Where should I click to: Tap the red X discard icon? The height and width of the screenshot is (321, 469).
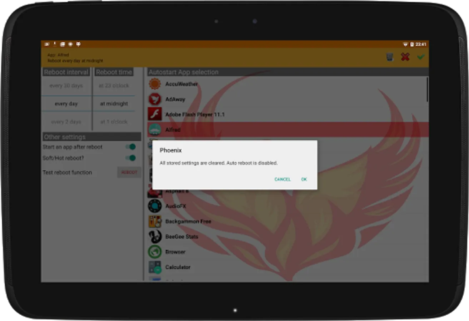click(405, 57)
